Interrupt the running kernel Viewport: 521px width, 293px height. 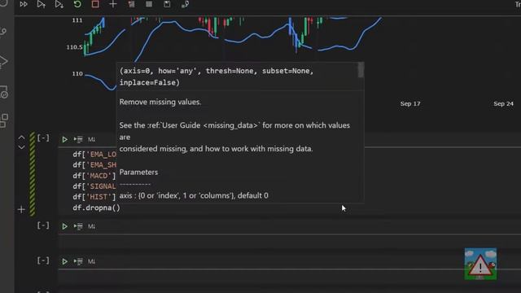click(95, 4)
